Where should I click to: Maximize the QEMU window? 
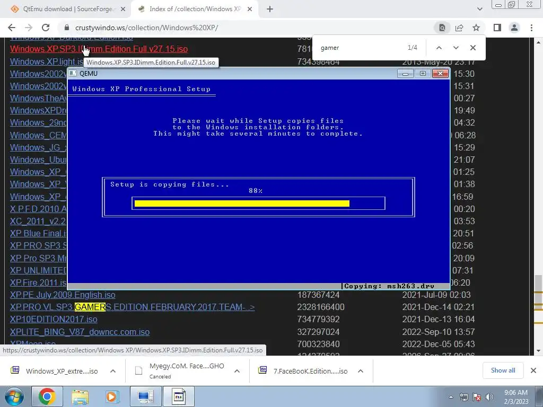tap(423, 73)
